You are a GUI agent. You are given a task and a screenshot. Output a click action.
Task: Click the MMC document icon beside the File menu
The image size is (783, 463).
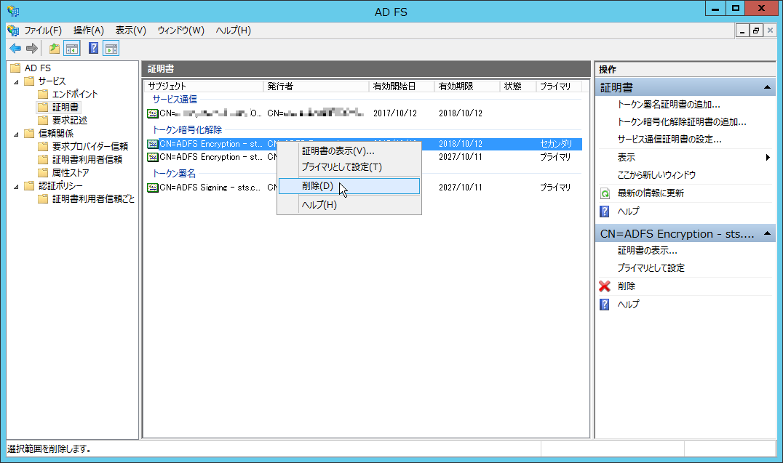pyautogui.click(x=13, y=31)
